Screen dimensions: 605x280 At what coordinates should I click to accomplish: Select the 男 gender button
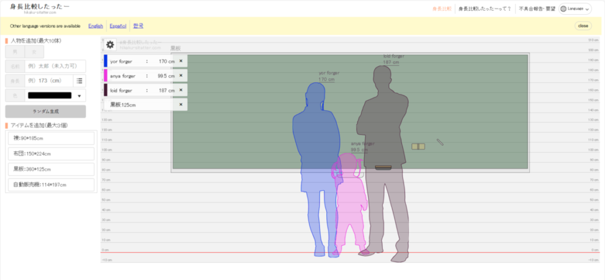click(15, 51)
